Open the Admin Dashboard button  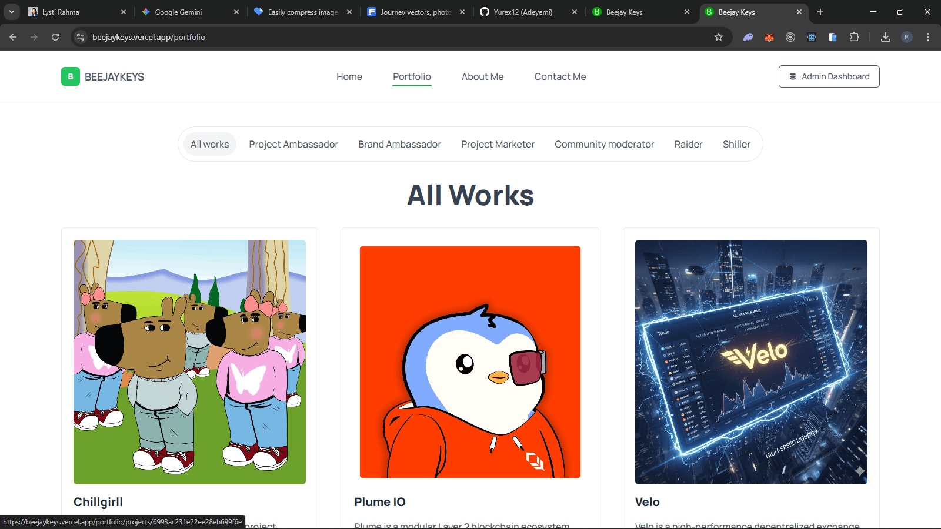[x=829, y=76]
